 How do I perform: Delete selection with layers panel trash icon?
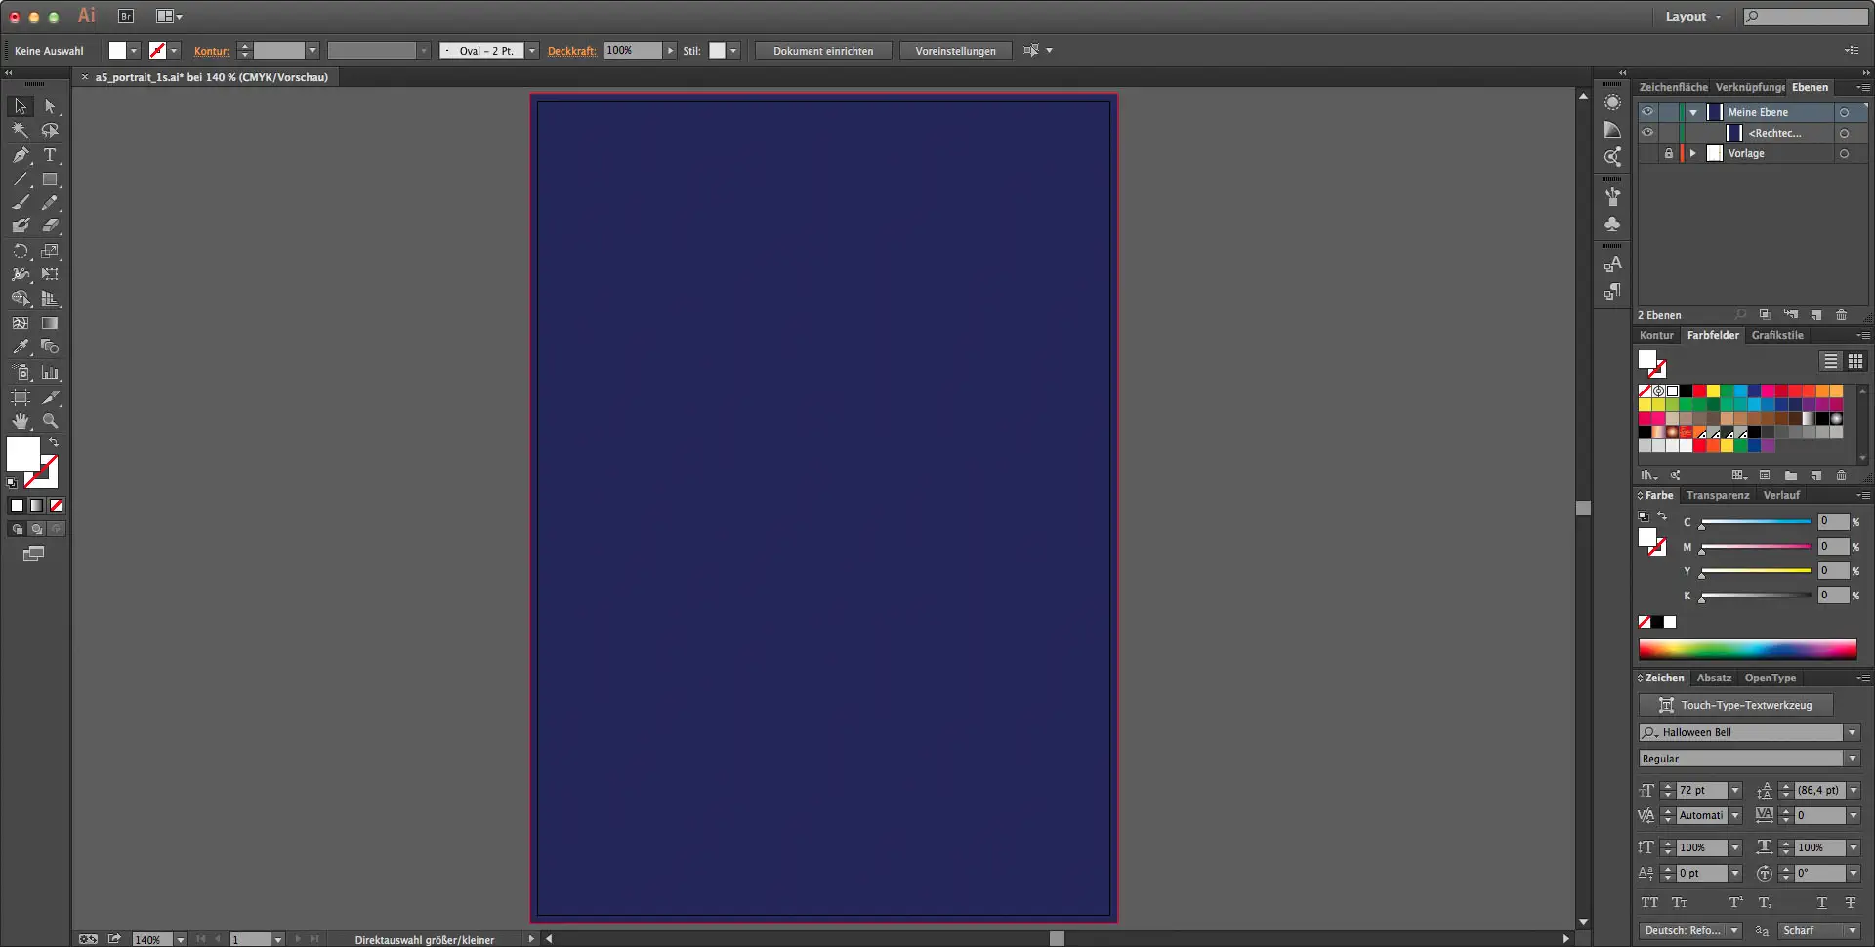(x=1841, y=315)
